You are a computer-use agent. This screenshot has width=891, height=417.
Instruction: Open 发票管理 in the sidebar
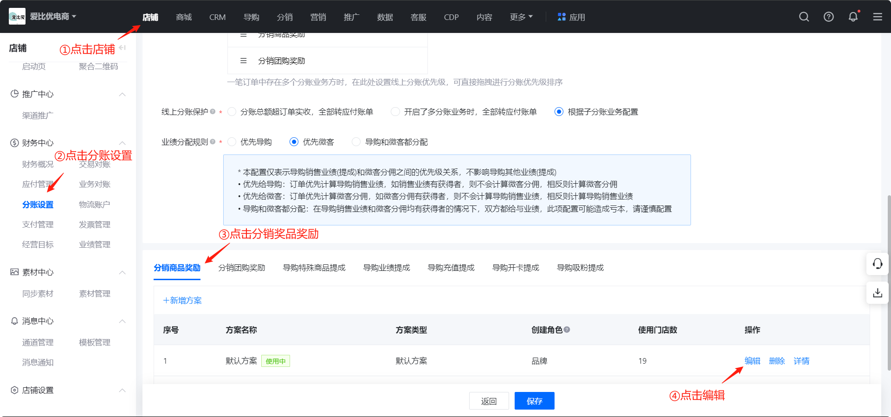(x=95, y=225)
